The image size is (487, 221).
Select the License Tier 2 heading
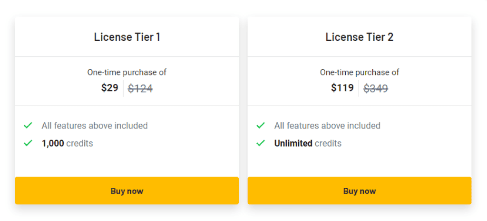coord(360,37)
